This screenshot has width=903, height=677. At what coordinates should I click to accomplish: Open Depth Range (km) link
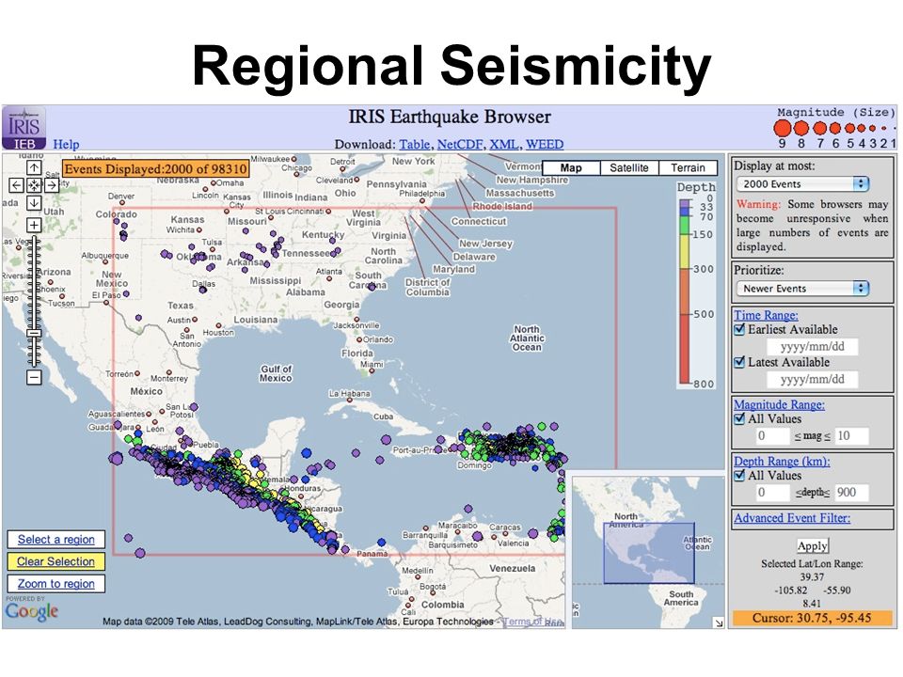point(782,461)
